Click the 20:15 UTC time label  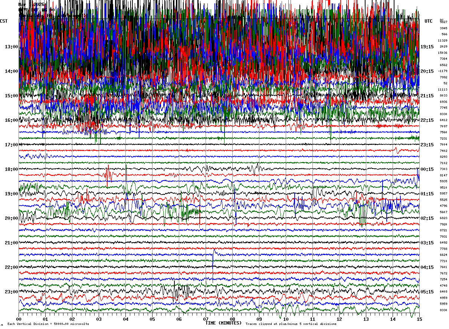(x=427, y=71)
